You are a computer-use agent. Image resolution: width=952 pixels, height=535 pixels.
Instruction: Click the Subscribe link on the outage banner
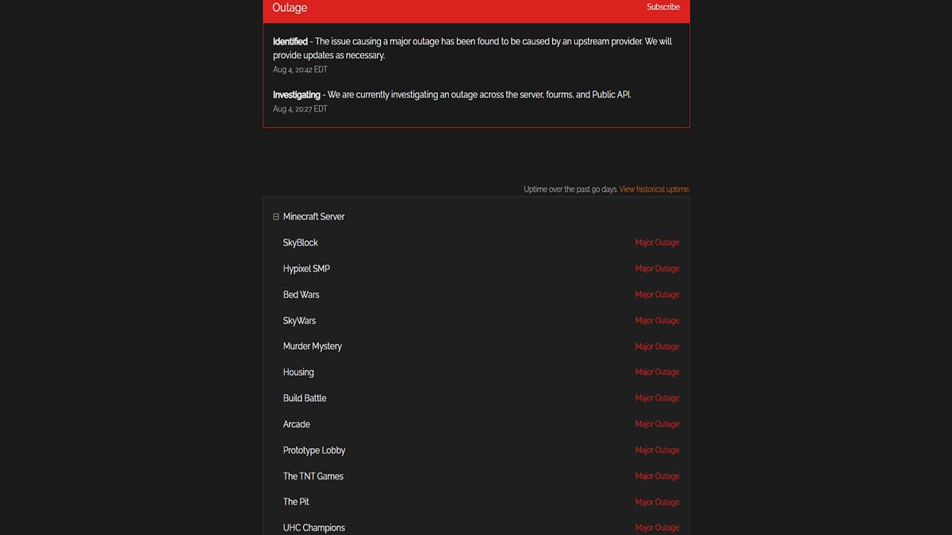(x=663, y=7)
